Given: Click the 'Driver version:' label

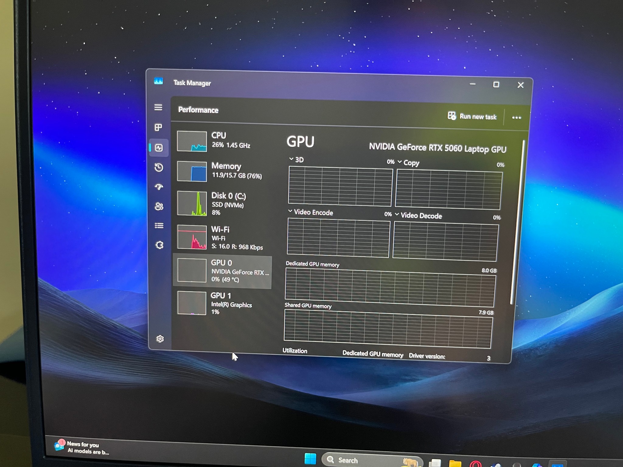Looking at the screenshot, I should pyautogui.click(x=427, y=356).
